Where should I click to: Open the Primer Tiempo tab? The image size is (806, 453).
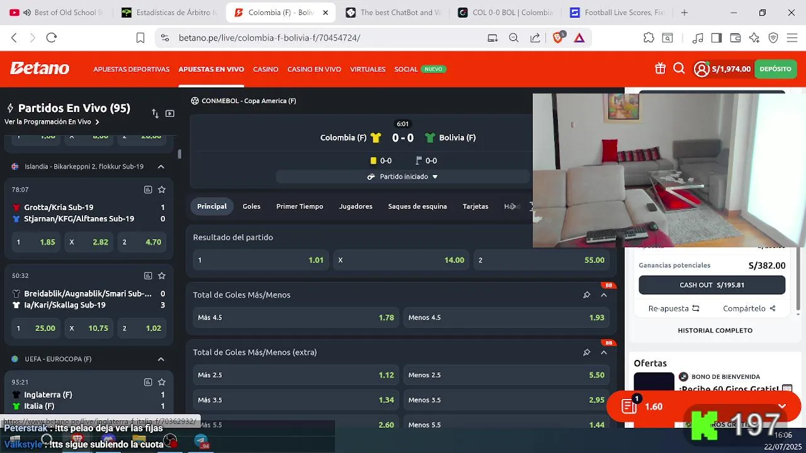300,206
